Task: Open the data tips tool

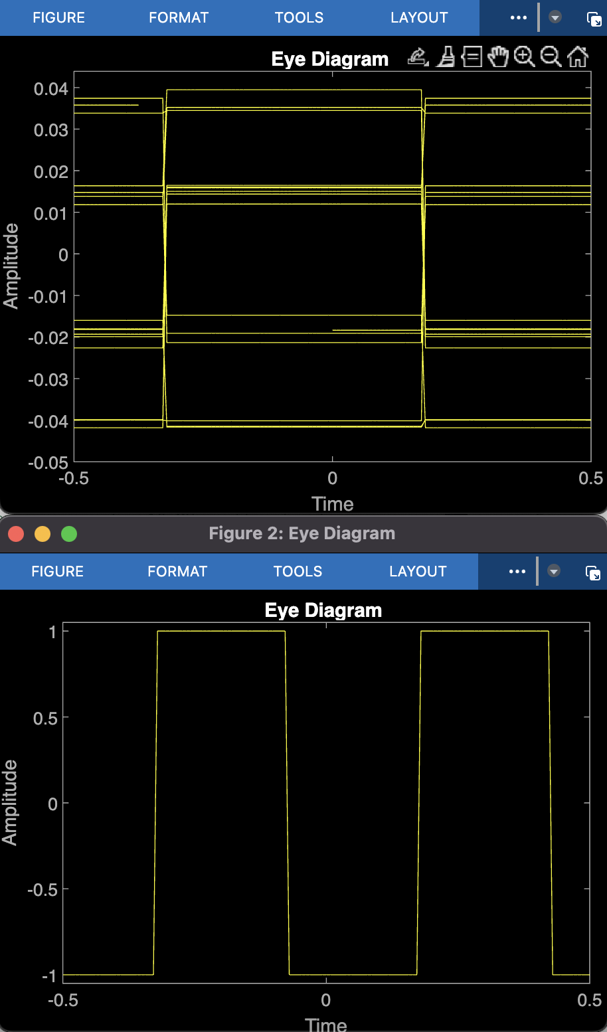Action: [472, 57]
